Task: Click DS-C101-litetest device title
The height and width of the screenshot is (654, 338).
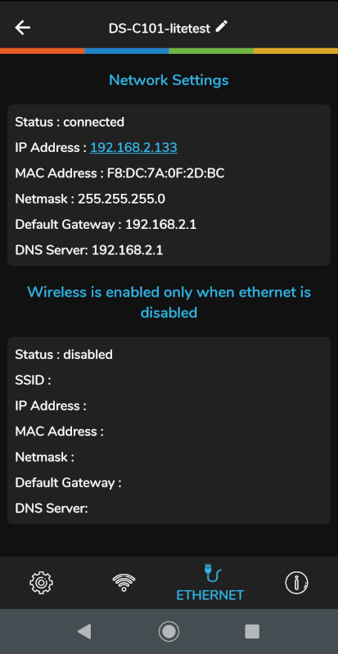Action: point(160,29)
